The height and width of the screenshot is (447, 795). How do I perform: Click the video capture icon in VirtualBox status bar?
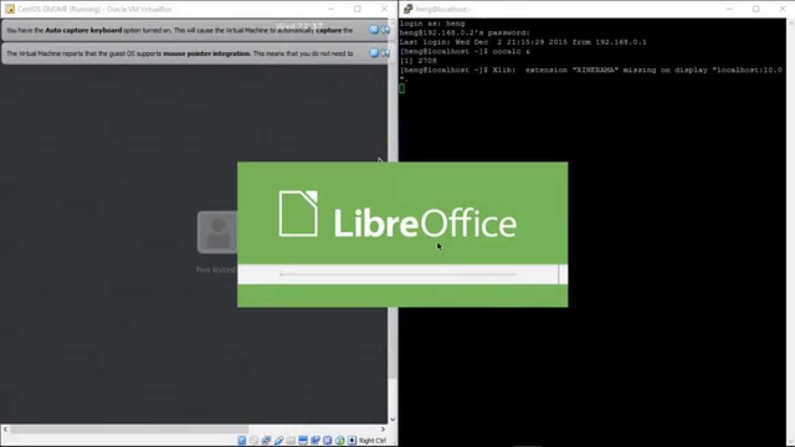316,440
